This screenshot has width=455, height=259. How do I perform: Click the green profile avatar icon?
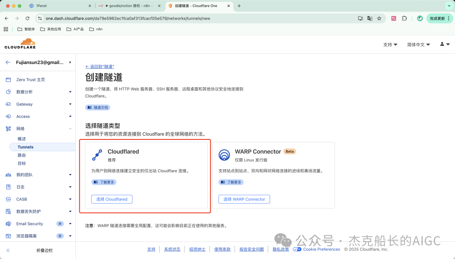pyautogui.click(x=420, y=18)
